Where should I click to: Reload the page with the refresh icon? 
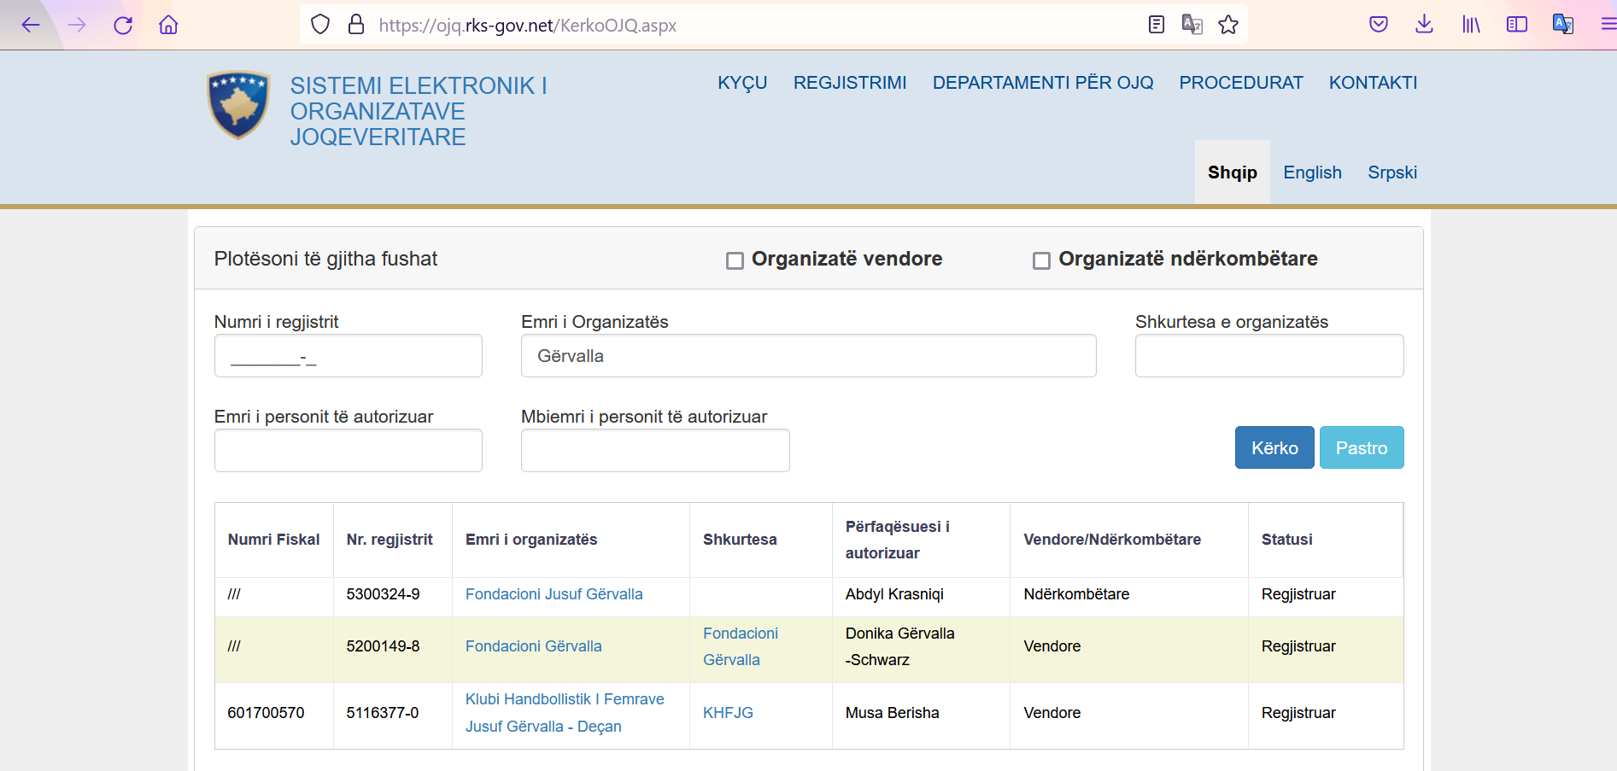(123, 25)
